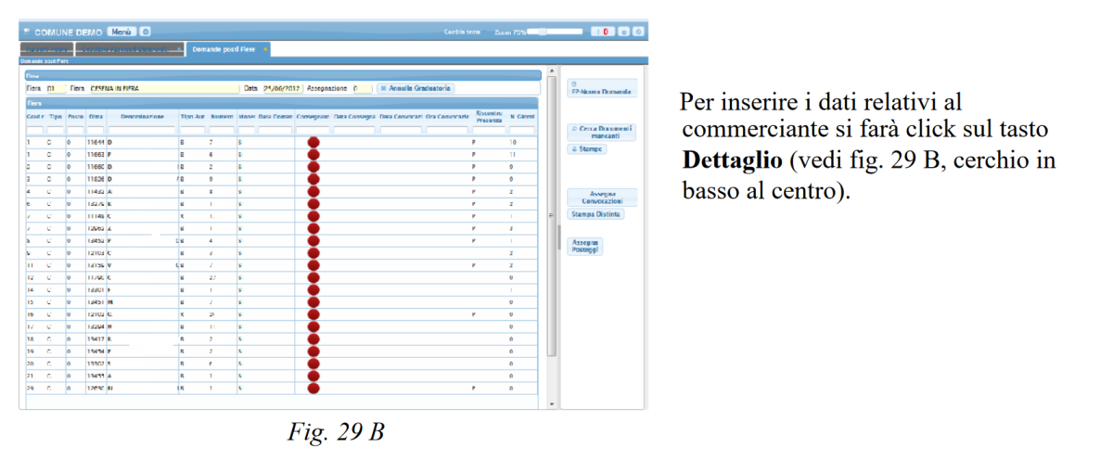Click the top-right power icon in header
The image size is (1113, 473).
click(x=638, y=32)
